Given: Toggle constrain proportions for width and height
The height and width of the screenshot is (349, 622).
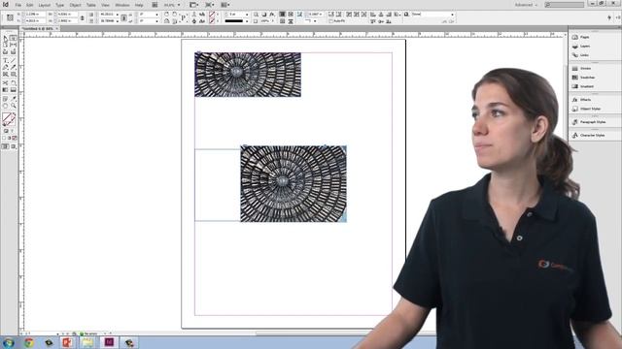Looking at the screenshot, I should (x=82, y=17).
